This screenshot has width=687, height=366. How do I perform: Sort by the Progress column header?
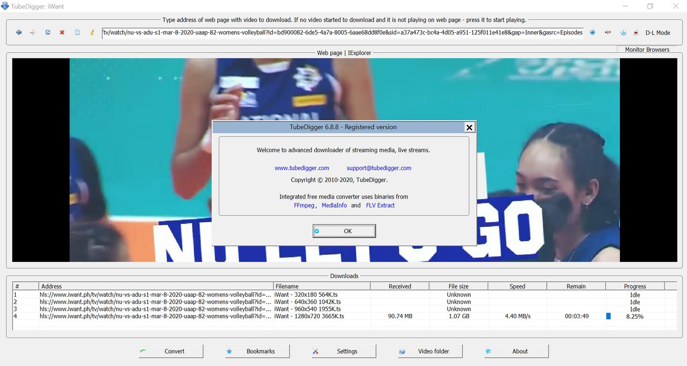point(635,287)
